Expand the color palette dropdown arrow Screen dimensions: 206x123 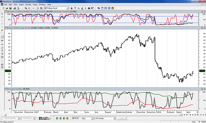[x=51, y=118]
